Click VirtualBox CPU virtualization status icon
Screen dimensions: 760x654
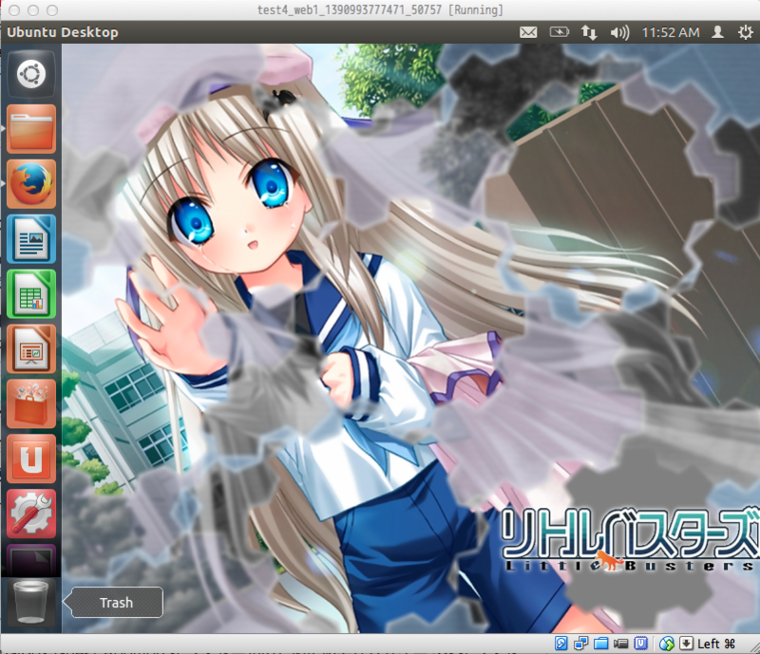coord(640,644)
